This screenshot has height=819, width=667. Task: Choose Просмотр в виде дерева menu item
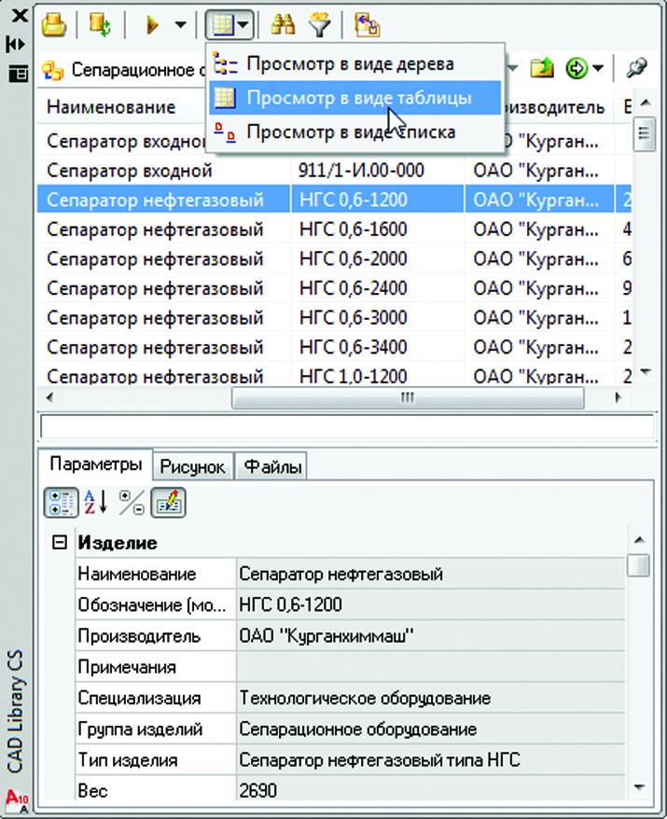[350, 65]
